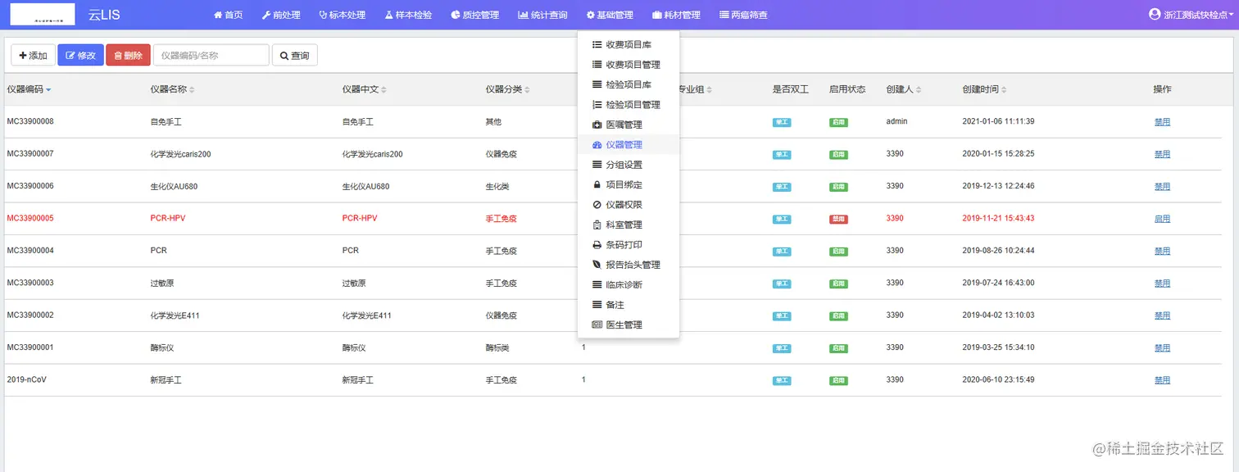This screenshot has width=1239, height=472.
Task: Click the ban icon beside 仪器权限
Action: pyautogui.click(x=596, y=204)
